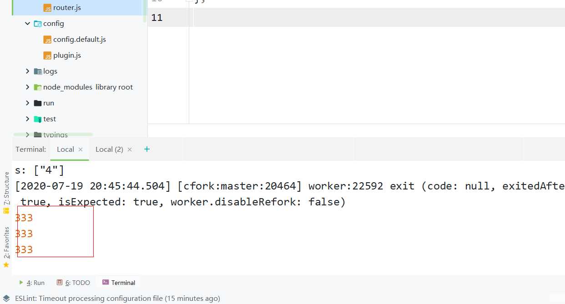Open the Run tool window

pyautogui.click(x=32, y=283)
